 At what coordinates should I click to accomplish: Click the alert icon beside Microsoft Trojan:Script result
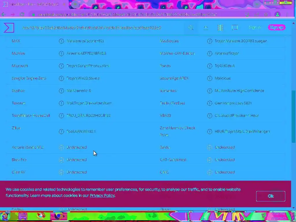[61, 66]
